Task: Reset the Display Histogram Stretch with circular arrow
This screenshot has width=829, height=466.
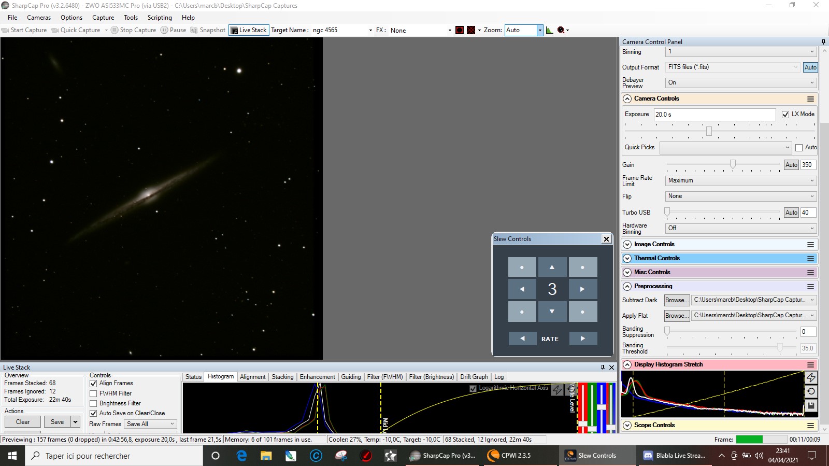Action: click(x=811, y=391)
